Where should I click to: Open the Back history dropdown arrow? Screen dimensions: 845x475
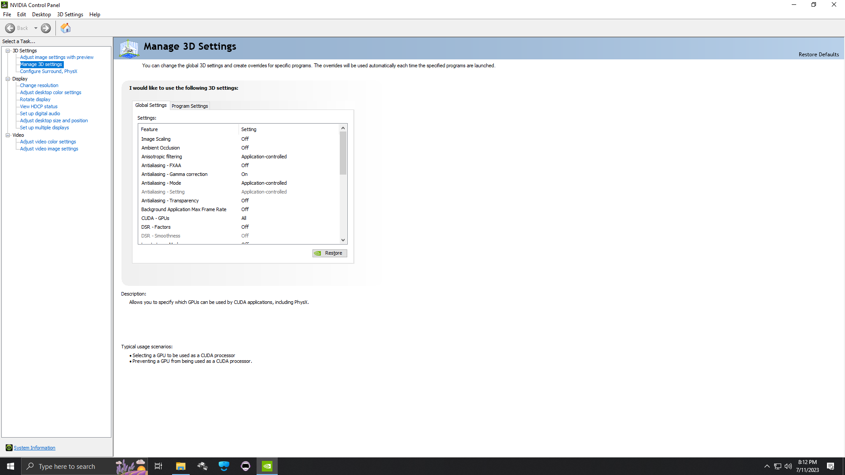coord(36,28)
